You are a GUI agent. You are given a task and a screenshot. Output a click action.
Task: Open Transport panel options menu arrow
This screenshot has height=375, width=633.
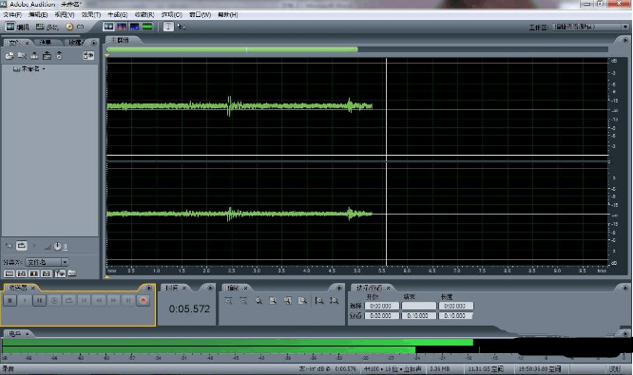(x=149, y=288)
